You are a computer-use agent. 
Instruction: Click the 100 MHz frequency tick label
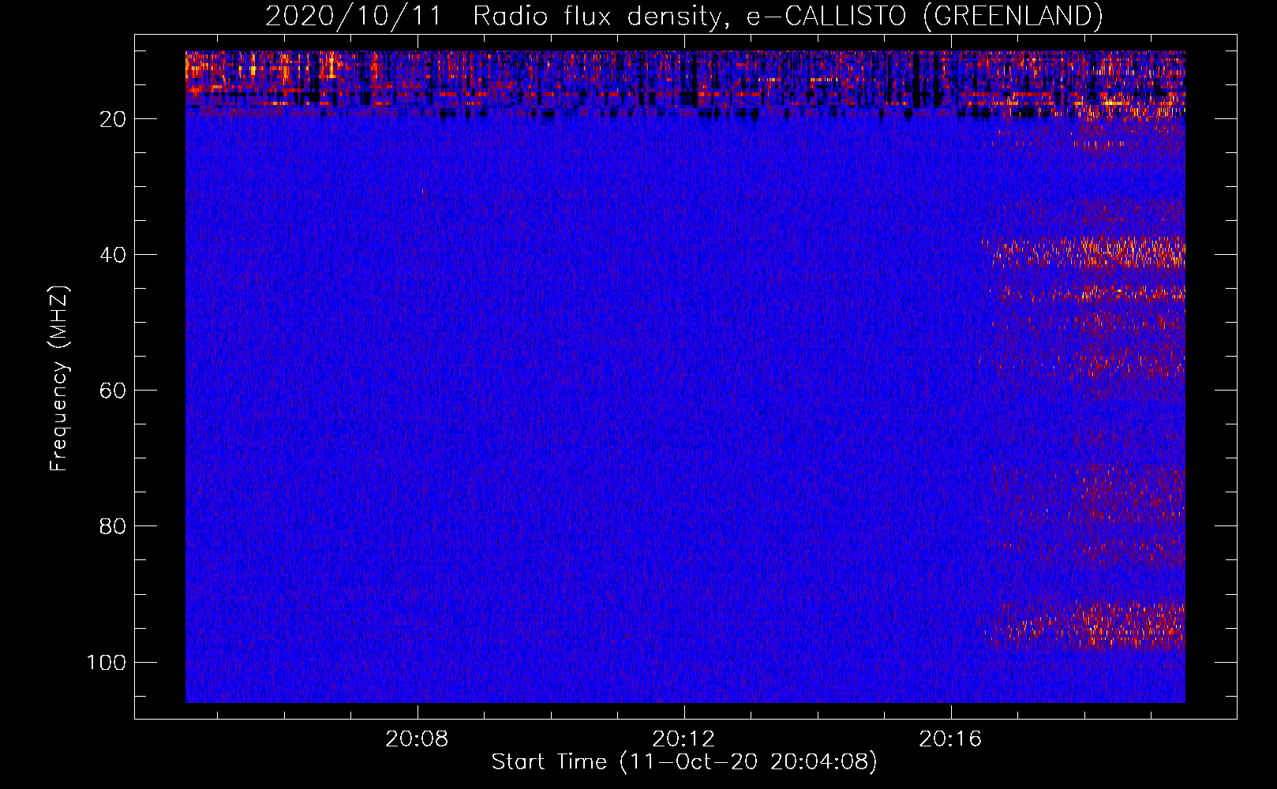(x=107, y=662)
